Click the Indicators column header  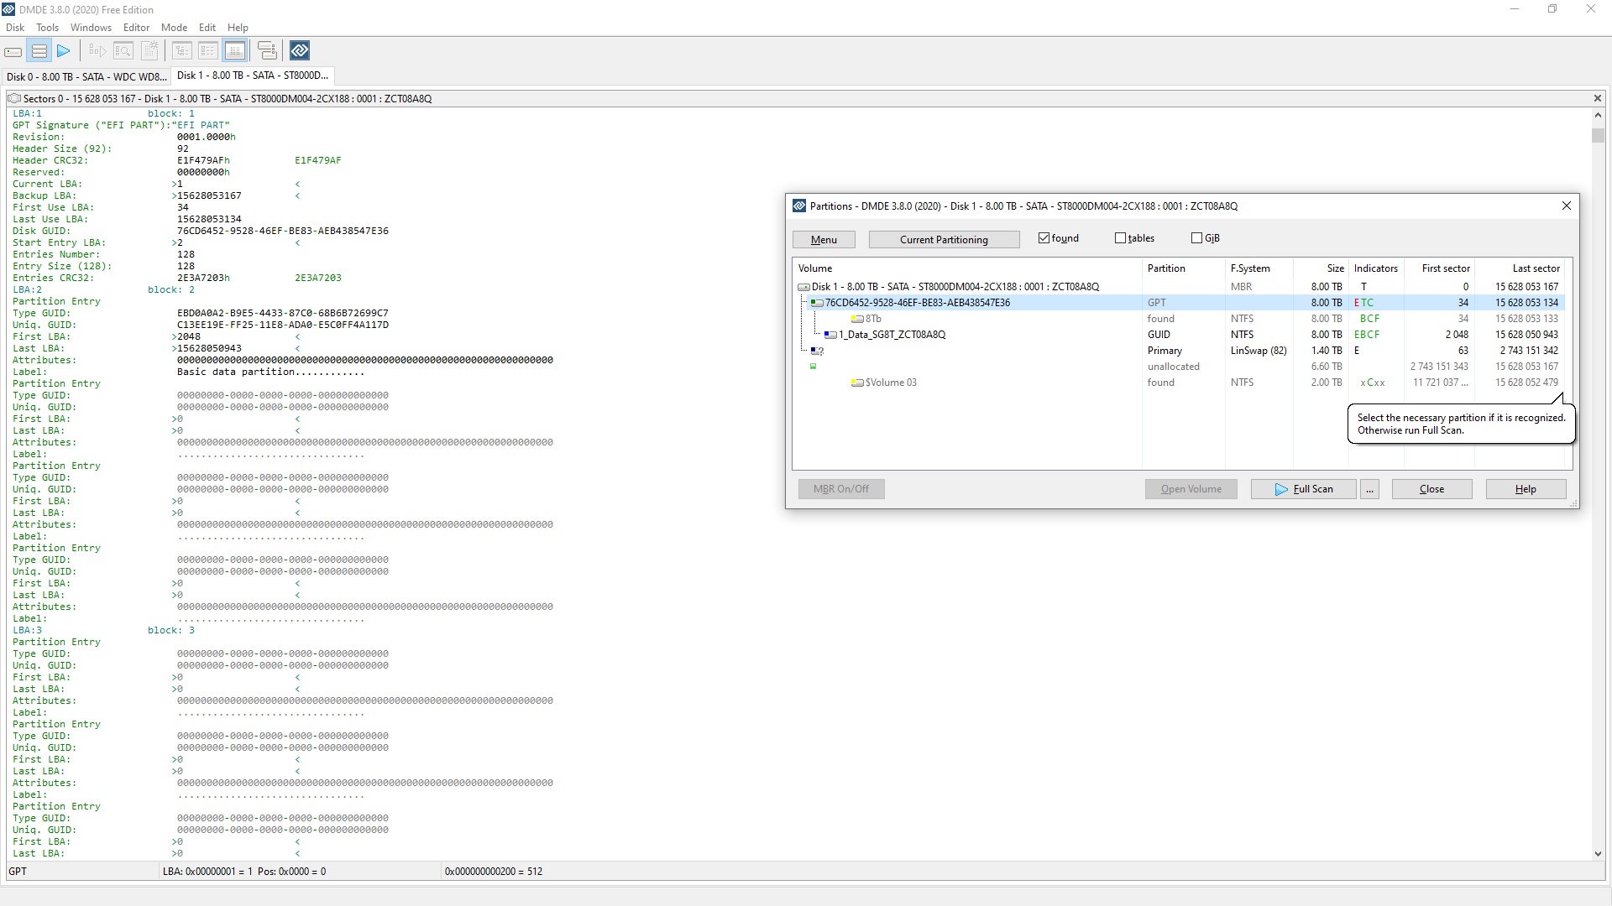(1375, 268)
